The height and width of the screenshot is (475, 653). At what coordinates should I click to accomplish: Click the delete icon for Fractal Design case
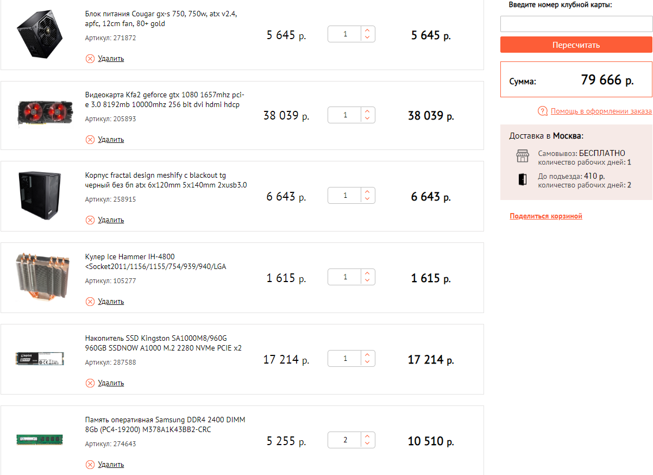click(x=90, y=220)
